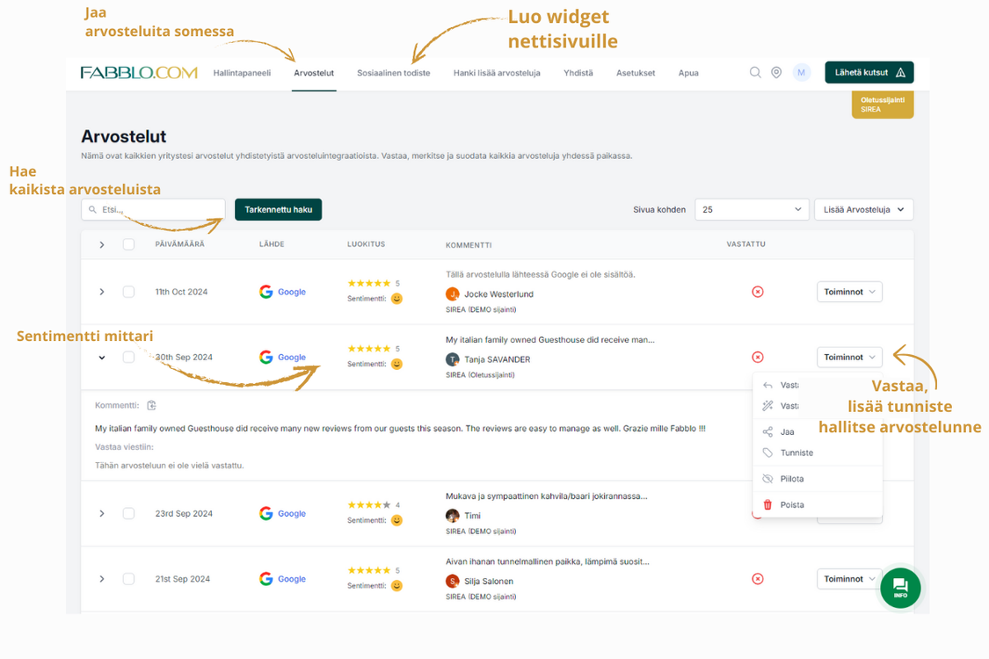This screenshot has height=659, width=989.
Task: Check the box for 30th Sep 2024 review
Action: tap(128, 357)
